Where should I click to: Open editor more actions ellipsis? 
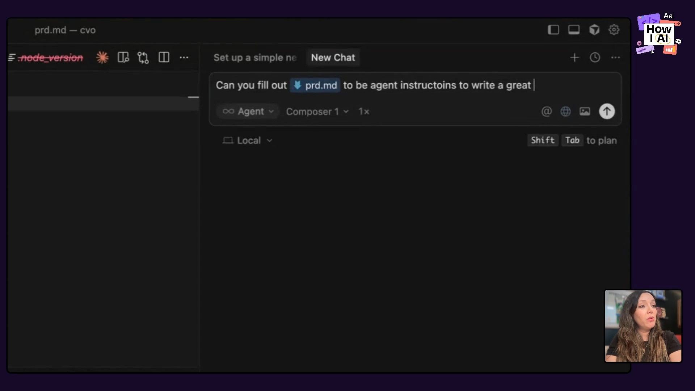pos(184,57)
